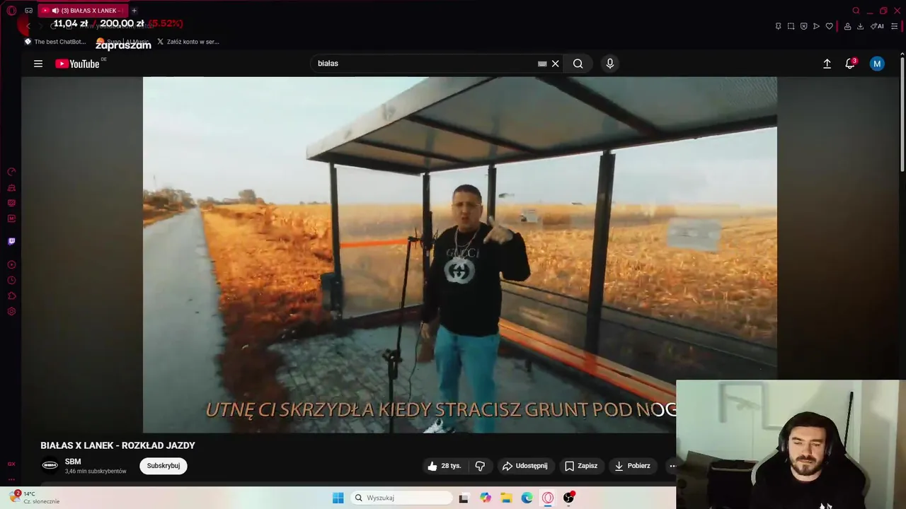
Task: Open the weather widget showing 14°C
Action: (35, 497)
